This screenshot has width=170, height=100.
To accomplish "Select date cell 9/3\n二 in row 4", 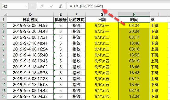I will (x=102, y=37).
